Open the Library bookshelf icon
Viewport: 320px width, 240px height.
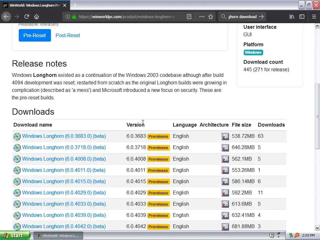[292, 17]
